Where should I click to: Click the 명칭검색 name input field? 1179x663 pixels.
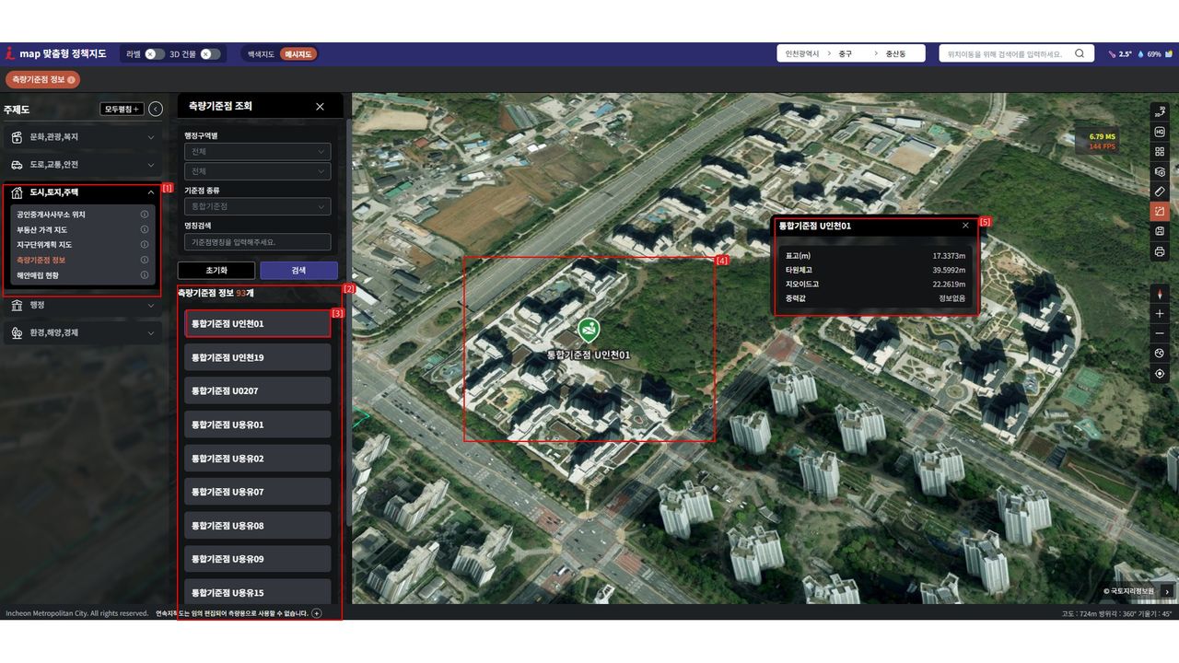pyautogui.click(x=257, y=242)
